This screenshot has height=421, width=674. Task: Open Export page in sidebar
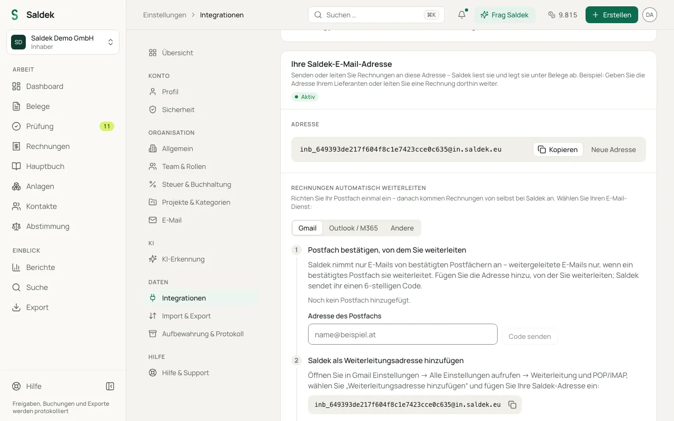coord(63,307)
